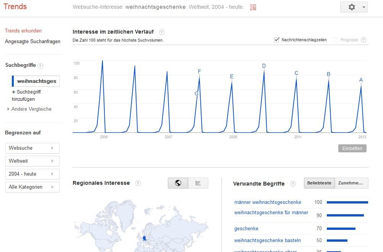Open the Alle Kategorien dropdown
This screenshot has height=252, width=383.
(x=32, y=187)
